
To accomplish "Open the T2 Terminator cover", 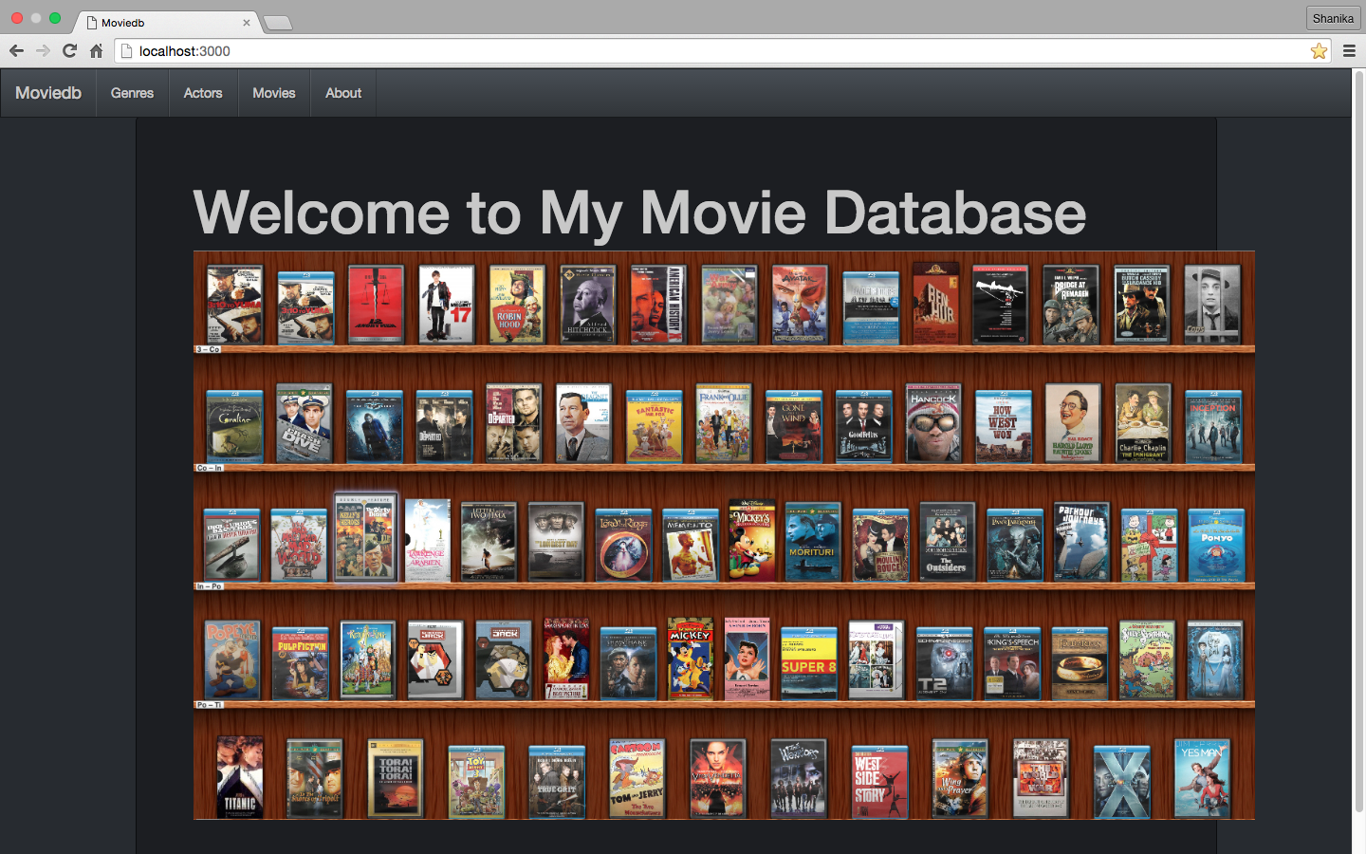I will (x=945, y=662).
